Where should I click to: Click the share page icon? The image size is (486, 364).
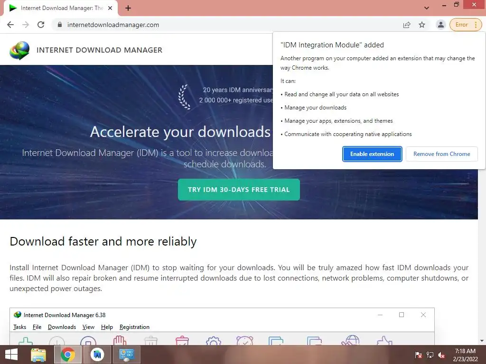407,25
